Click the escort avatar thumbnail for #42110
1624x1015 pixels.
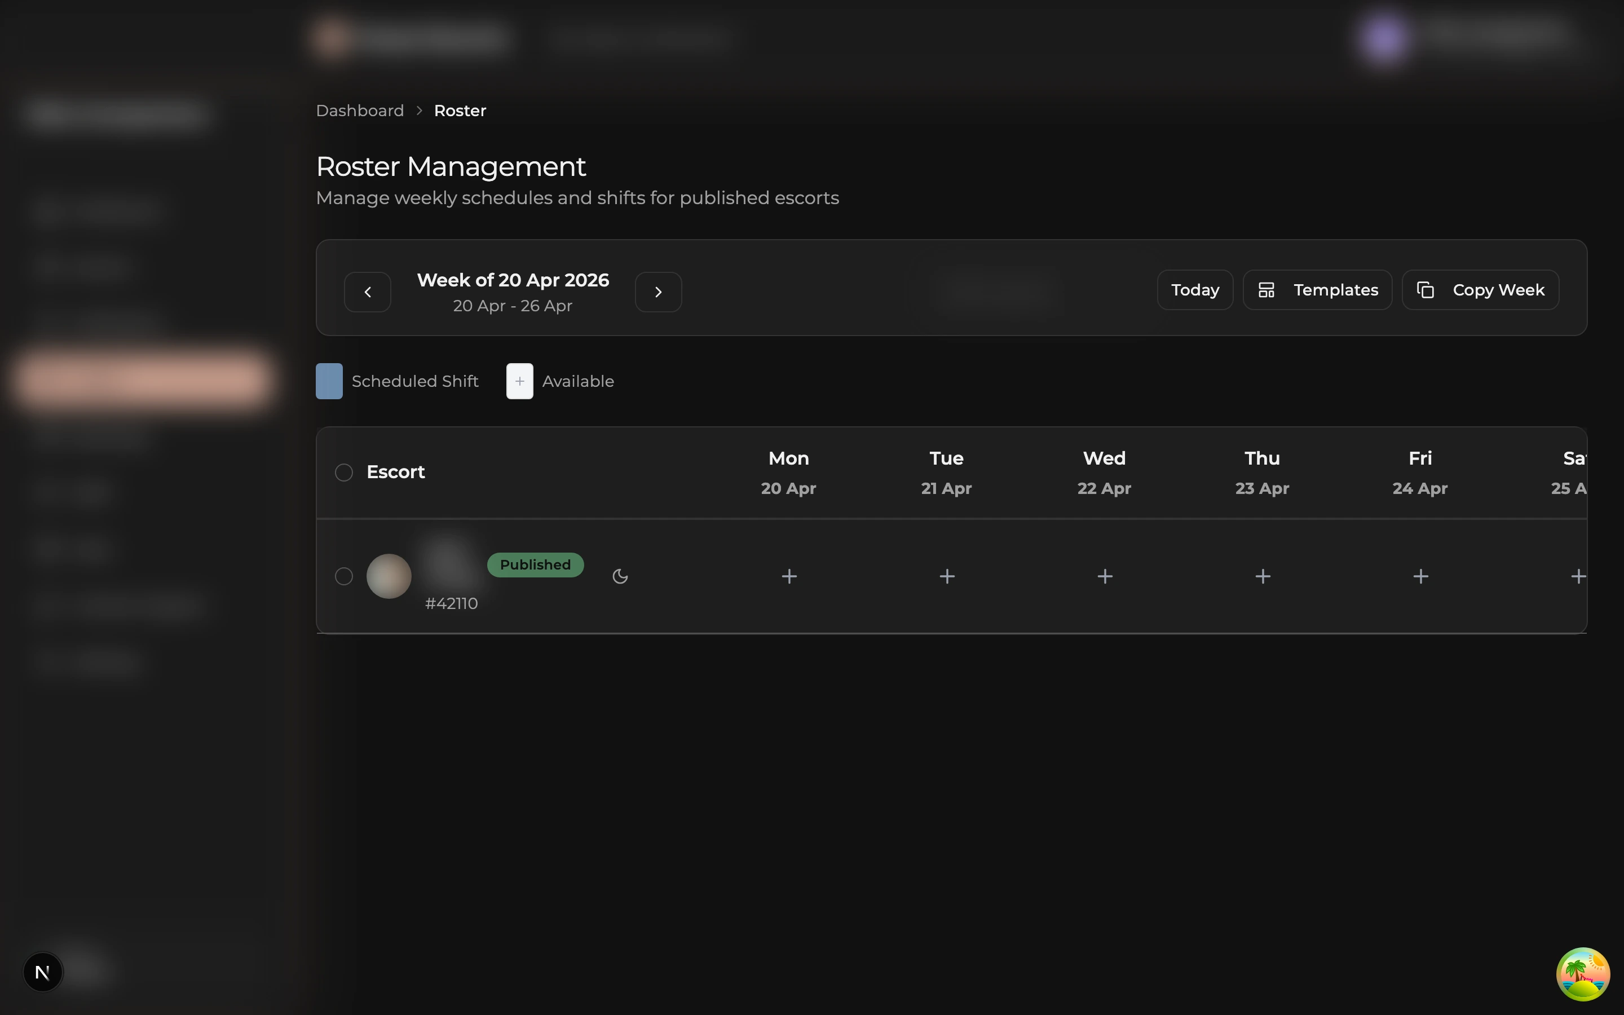coord(389,576)
